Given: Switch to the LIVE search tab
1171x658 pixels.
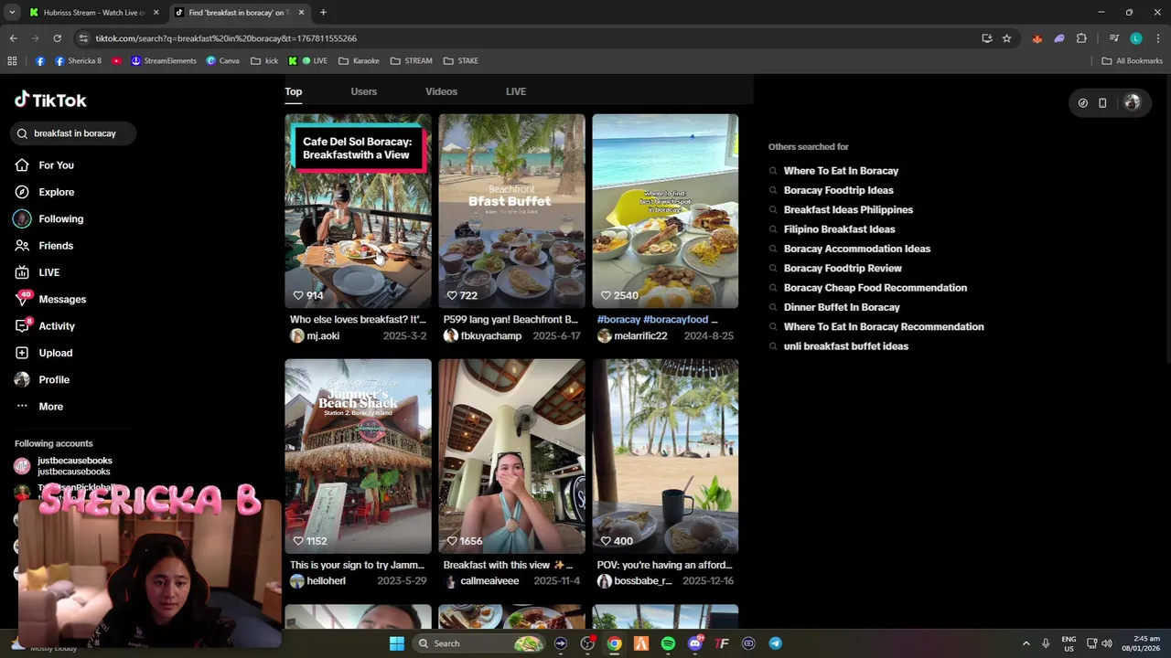Looking at the screenshot, I should 516,91.
